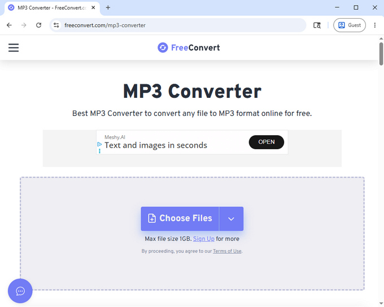Click the MP3 Converter heading
The width and height of the screenshot is (384, 307).
coord(192,91)
